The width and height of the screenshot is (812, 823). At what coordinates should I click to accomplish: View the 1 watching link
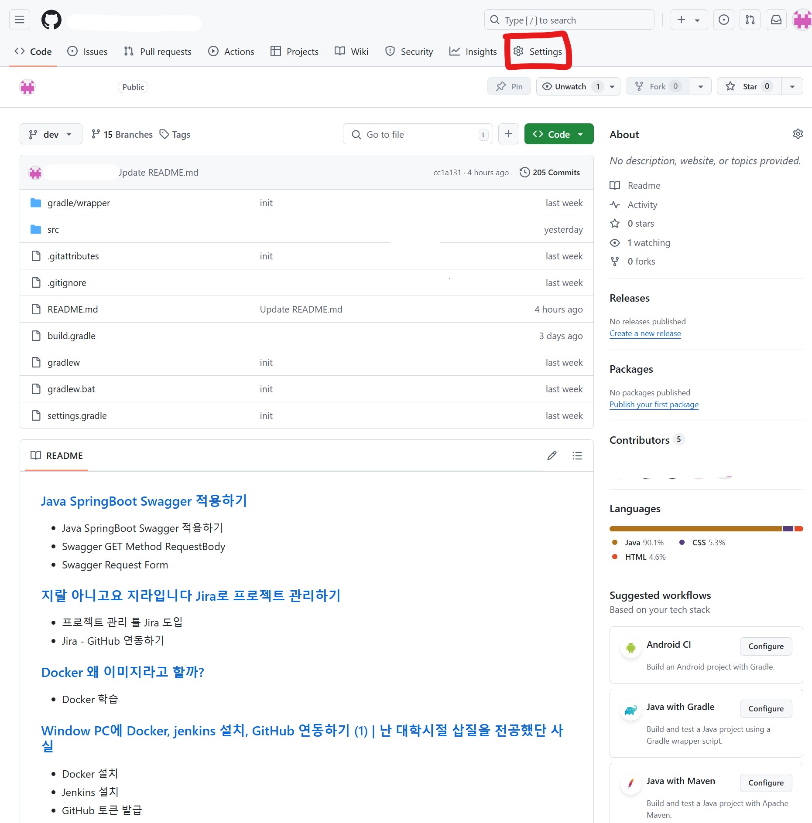click(640, 242)
